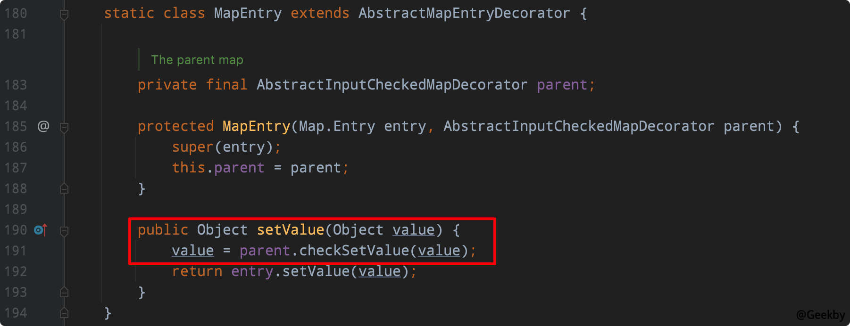Click the checkSetValue method call
Viewport: 850px width, 326px height.
pos(354,251)
